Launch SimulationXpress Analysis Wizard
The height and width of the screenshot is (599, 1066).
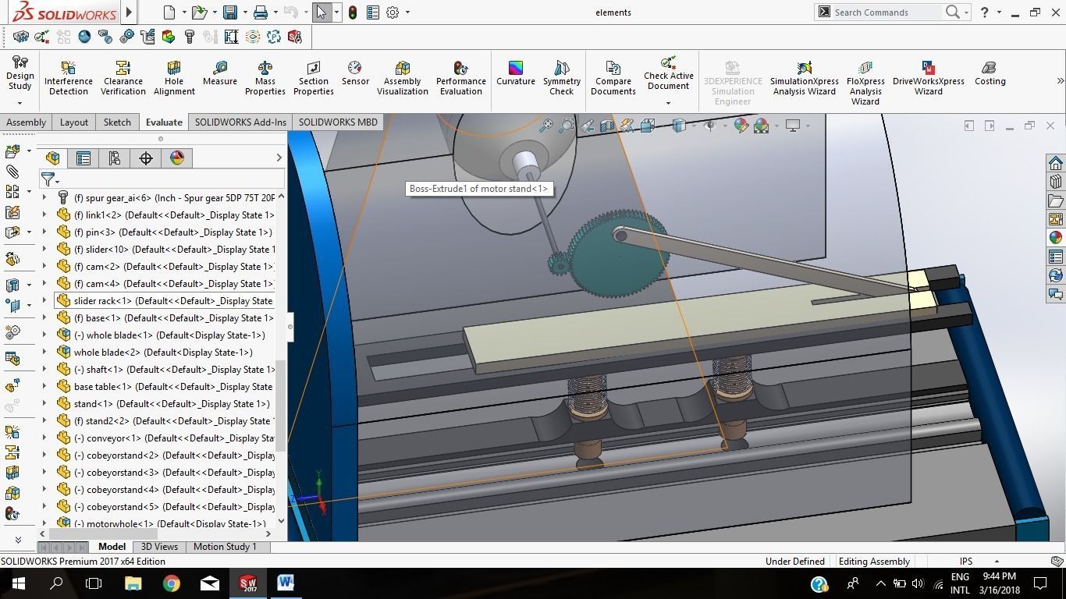pos(805,78)
